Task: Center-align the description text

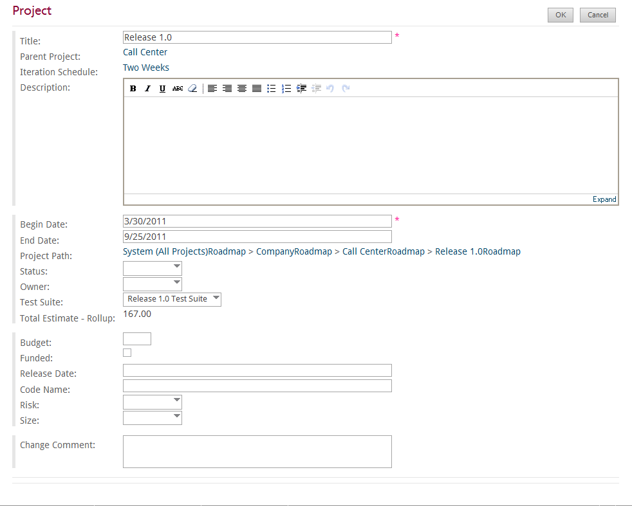Action: coord(242,89)
